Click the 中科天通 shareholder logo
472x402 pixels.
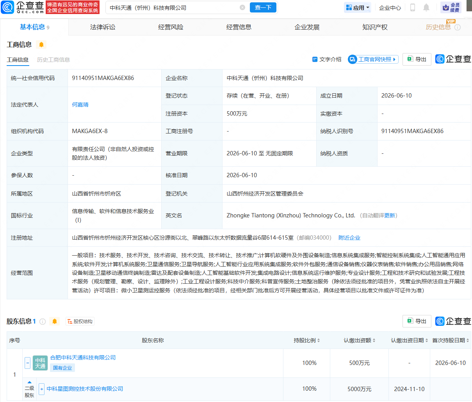pos(40,363)
